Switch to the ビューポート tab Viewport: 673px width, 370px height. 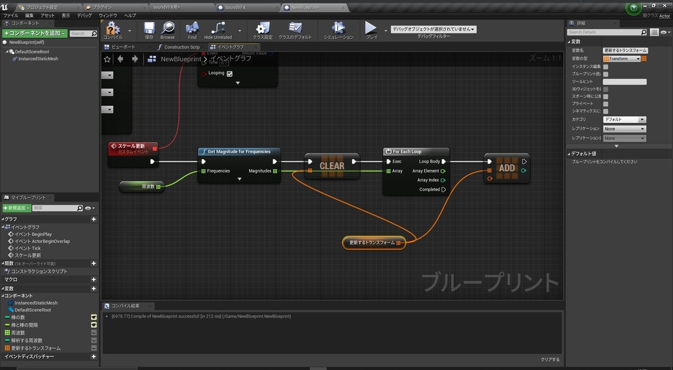coord(123,47)
